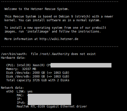The image size is (127, 111).
Task: Click the Hardware data heading
Action: coord(13,58)
